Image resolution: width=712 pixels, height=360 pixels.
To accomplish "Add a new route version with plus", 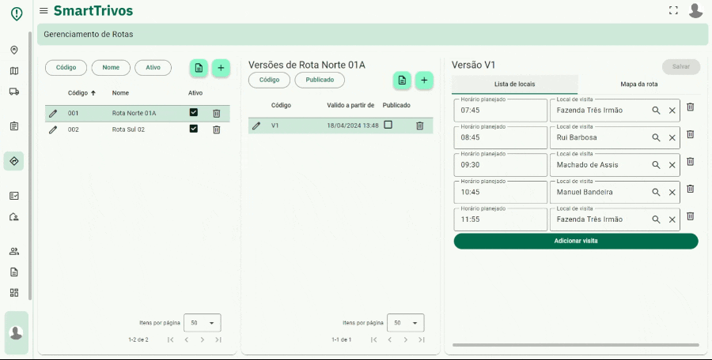I will point(424,81).
